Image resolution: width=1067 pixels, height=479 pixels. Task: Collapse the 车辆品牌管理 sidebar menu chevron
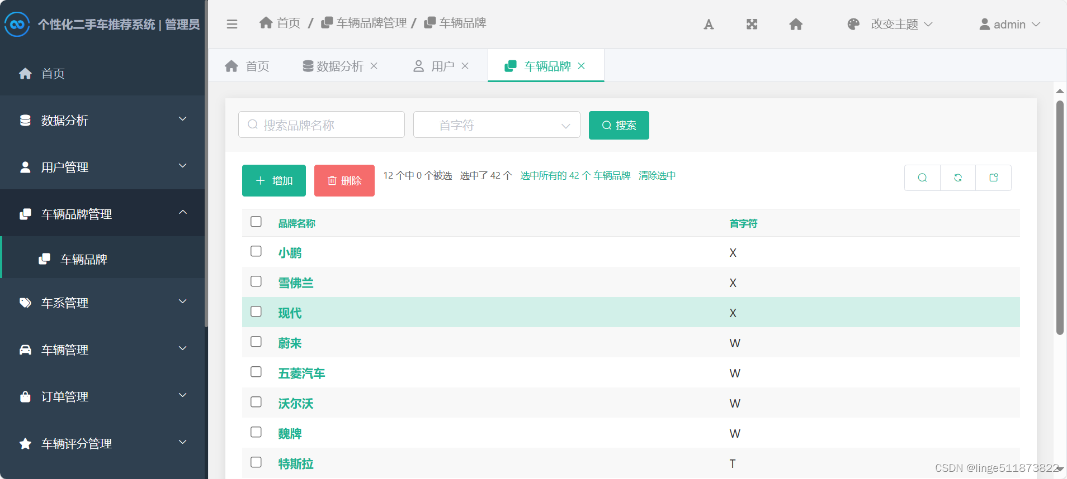[182, 212]
